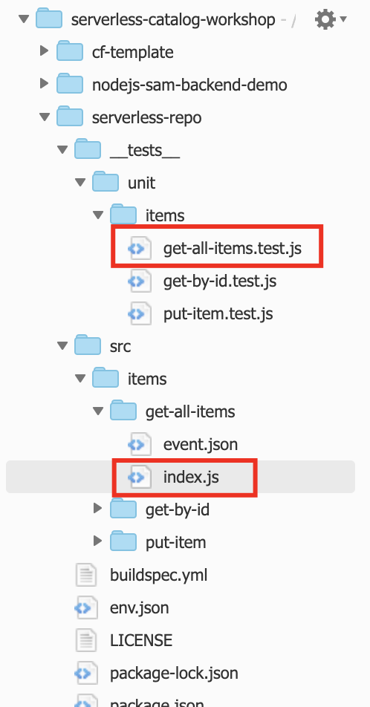Click the get-all-items.test.js file icon
This screenshot has height=707, width=370.
click(140, 248)
